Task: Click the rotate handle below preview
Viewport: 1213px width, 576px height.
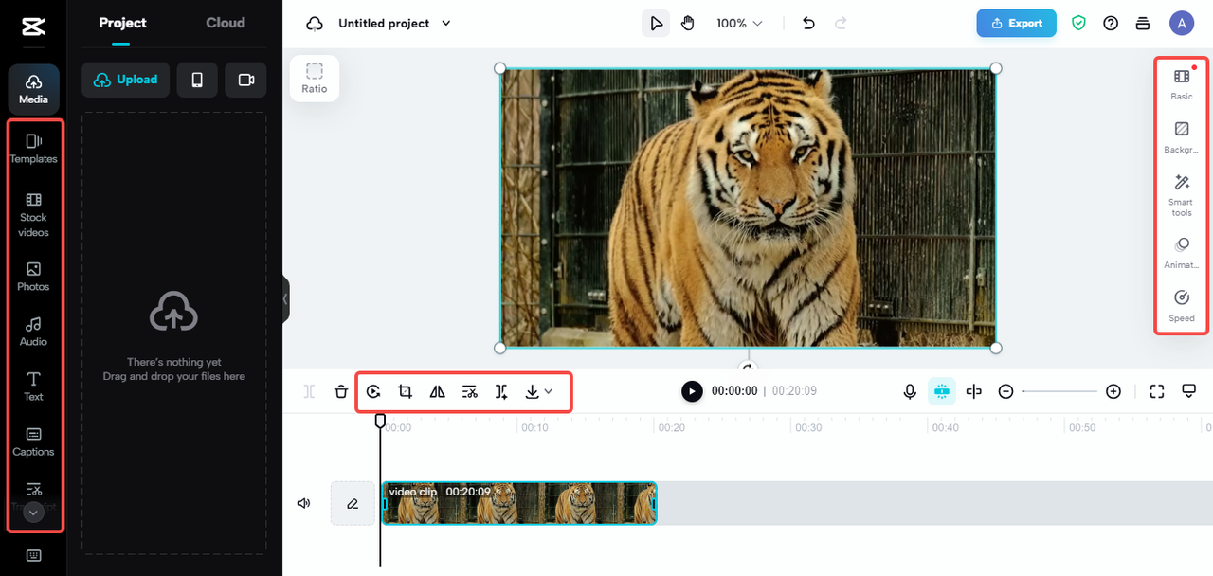Action: [x=748, y=368]
